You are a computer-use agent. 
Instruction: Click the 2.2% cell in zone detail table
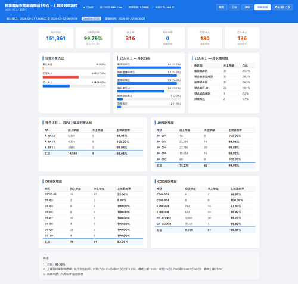246,93
